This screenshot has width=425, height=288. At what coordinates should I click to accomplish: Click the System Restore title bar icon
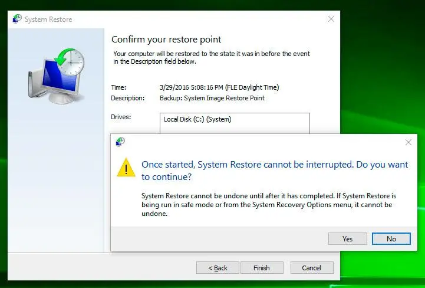tap(17, 19)
